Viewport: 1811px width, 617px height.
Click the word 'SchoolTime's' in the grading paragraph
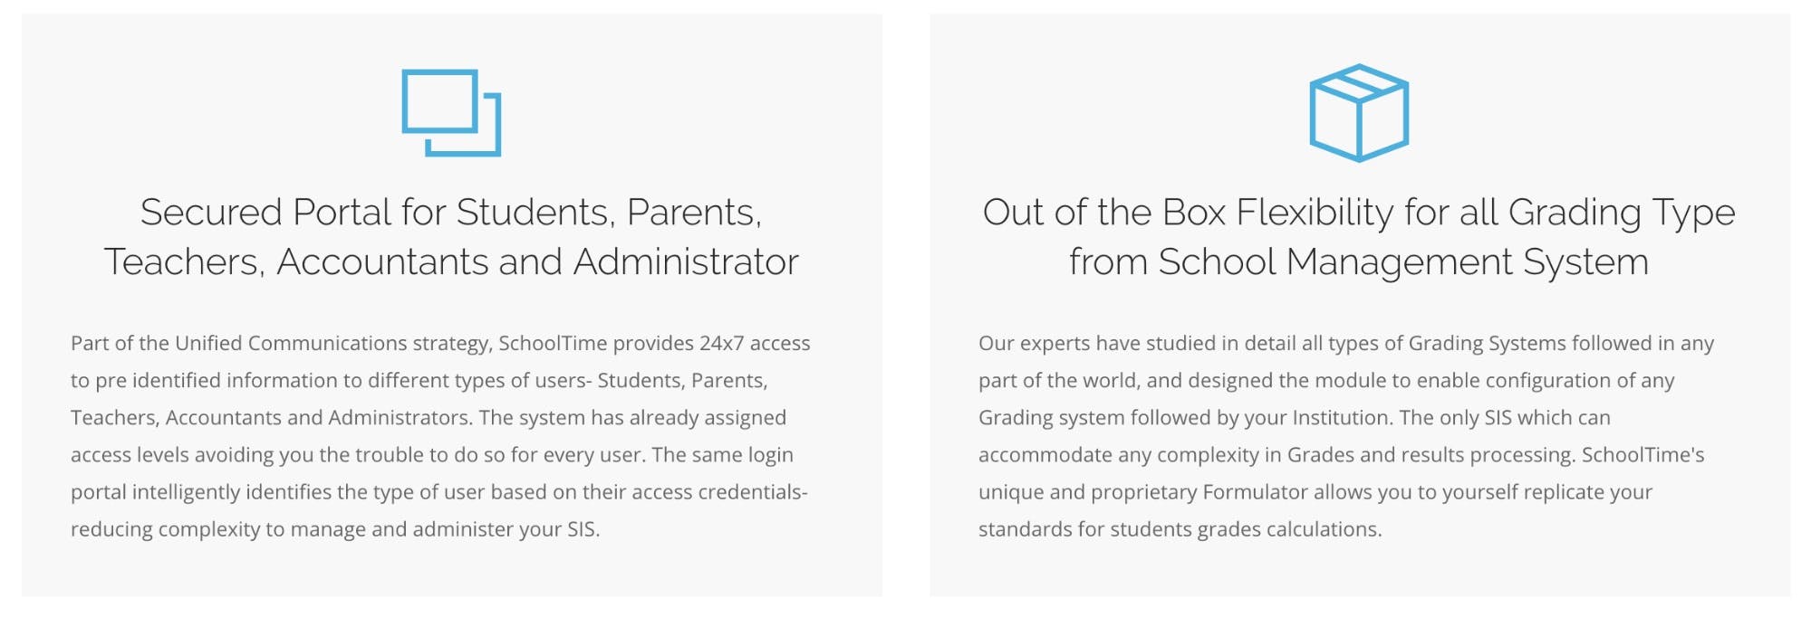click(x=1642, y=455)
